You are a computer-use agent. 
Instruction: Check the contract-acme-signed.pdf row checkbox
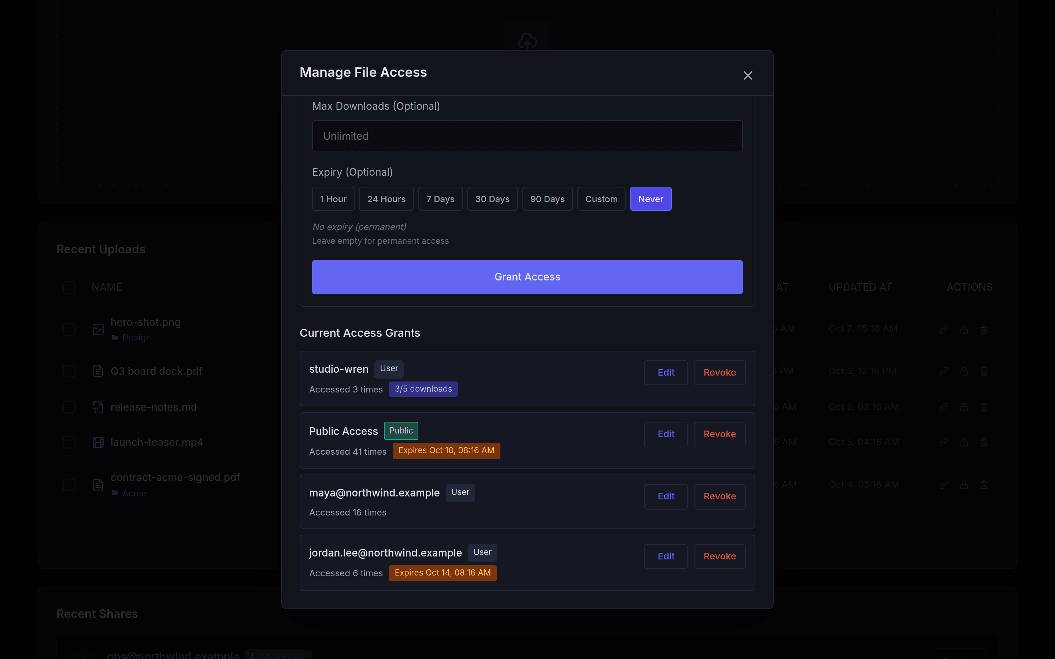(69, 484)
